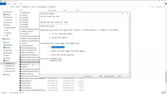Click the highlighted 'extract the zip' text
Viewport: 167px width, 94px height.
[x=58, y=47]
